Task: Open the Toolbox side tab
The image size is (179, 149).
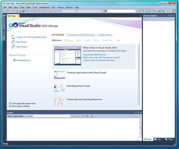Action: pos(4,36)
